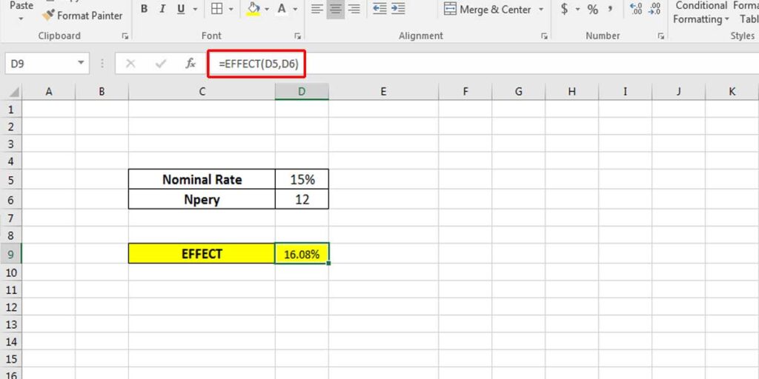
Task: Select Nominal Rate cell
Action: pyautogui.click(x=202, y=179)
